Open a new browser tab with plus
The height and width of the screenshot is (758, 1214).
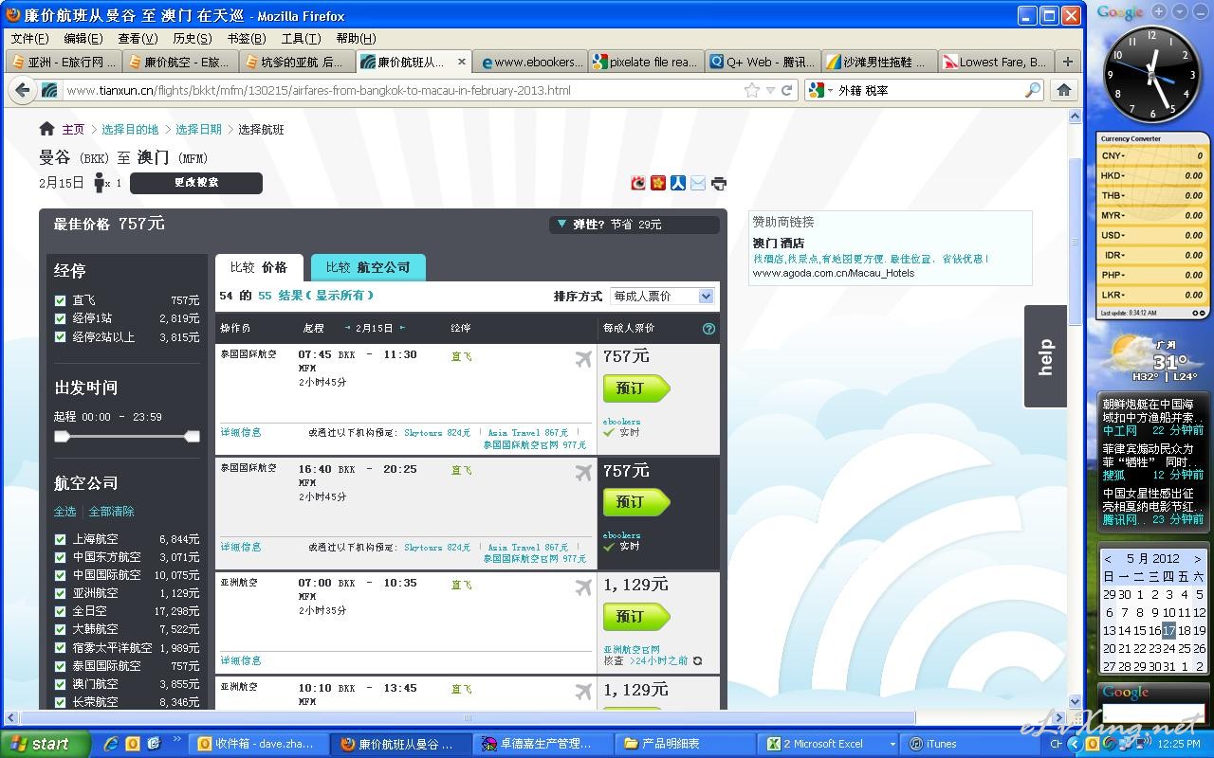pyautogui.click(x=1068, y=62)
